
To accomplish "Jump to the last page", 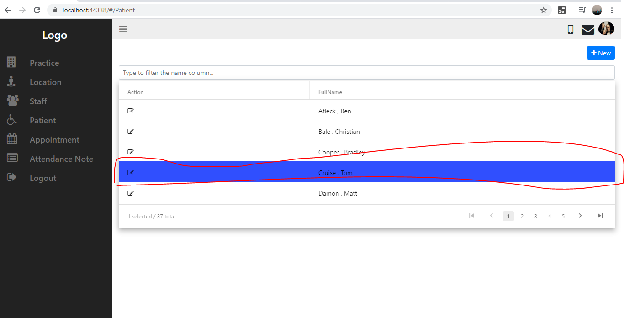I will [600, 216].
